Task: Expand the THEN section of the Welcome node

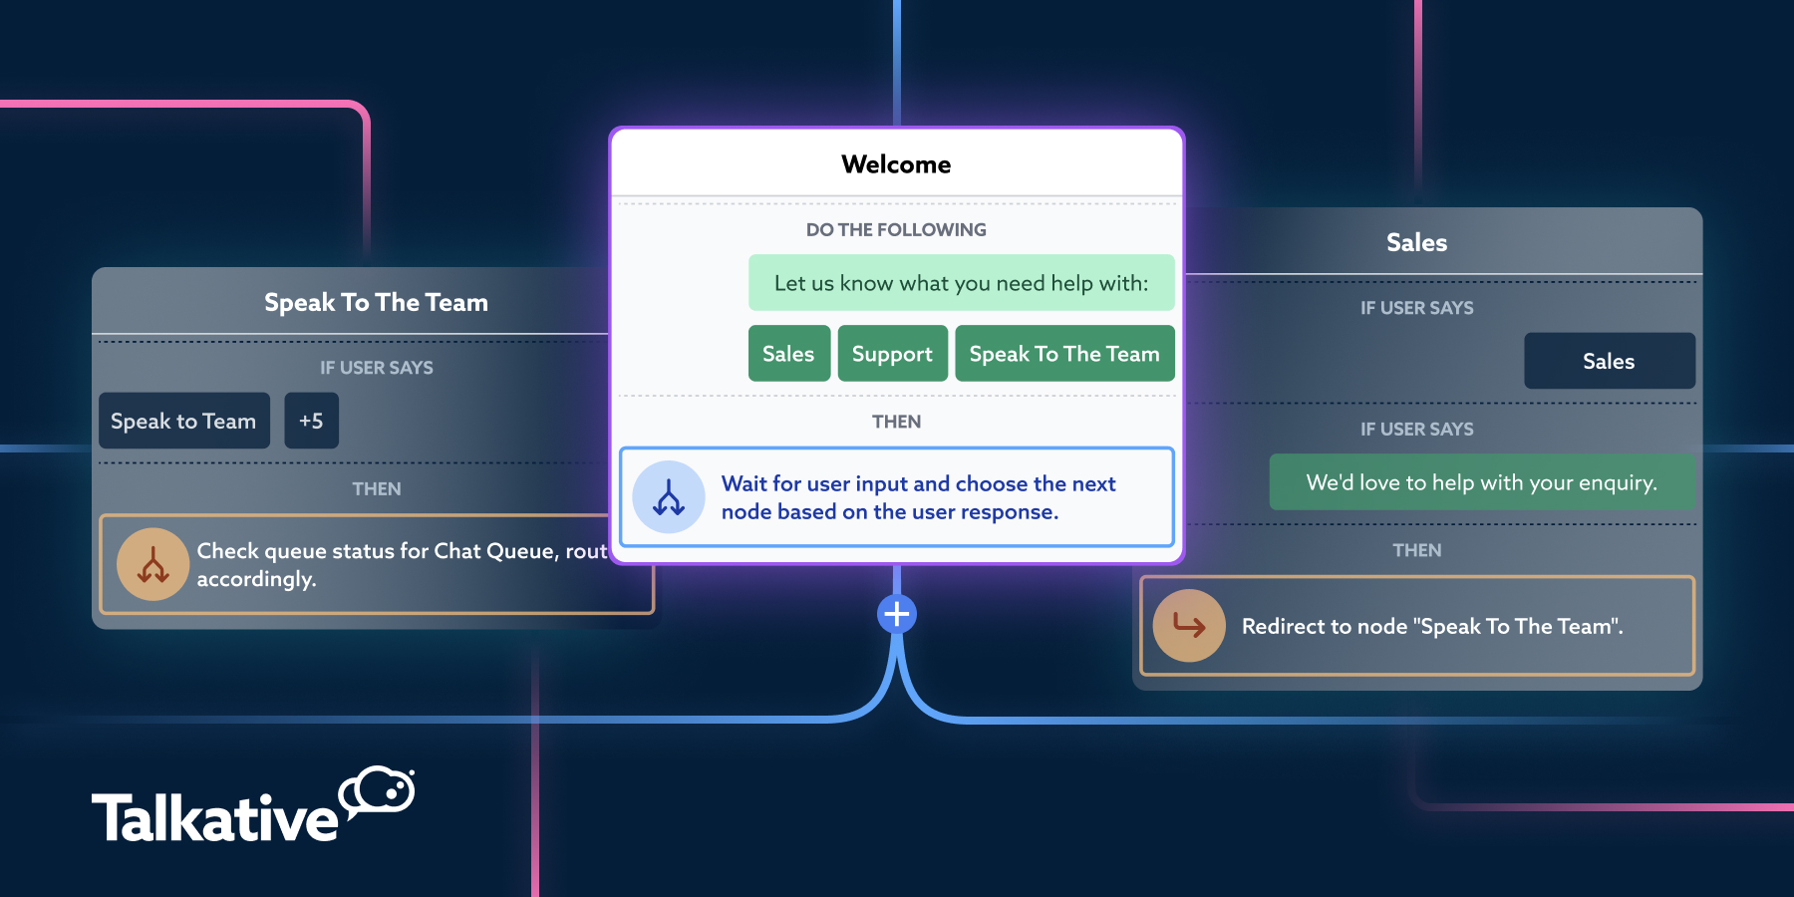Action: (895, 421)
